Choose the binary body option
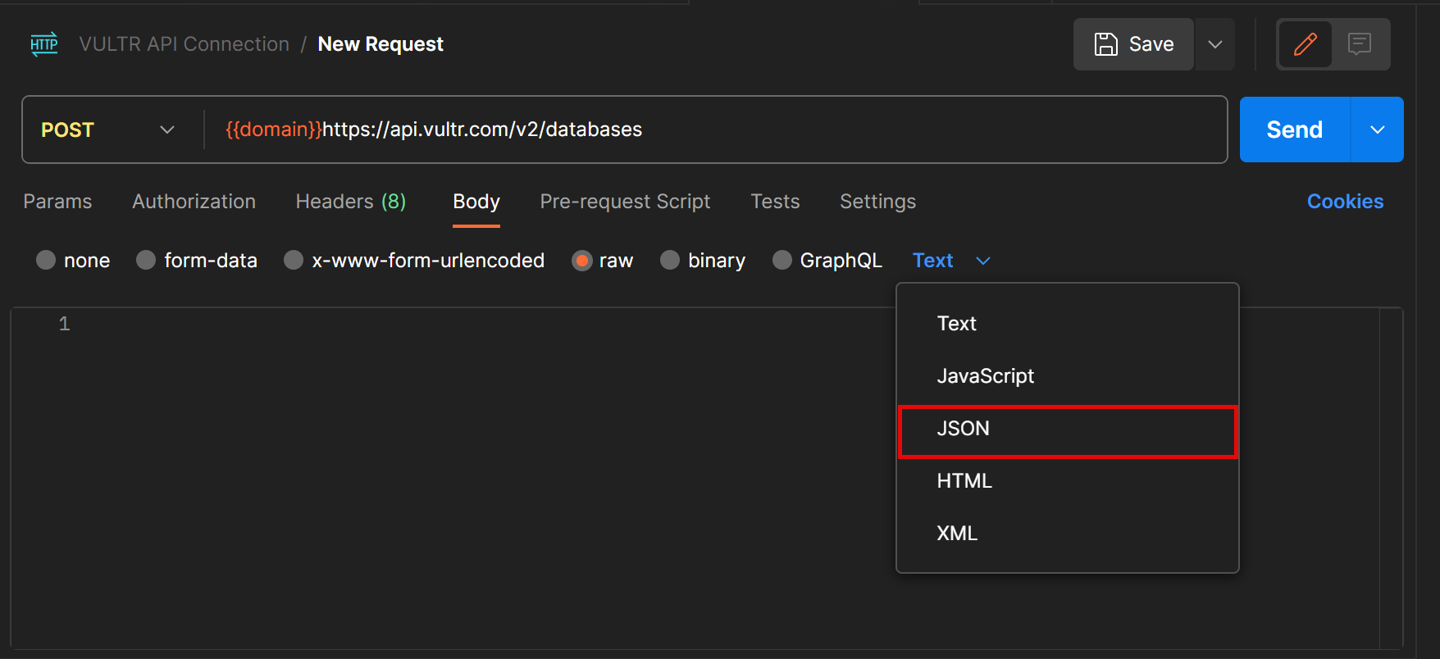Screen dimensions: 1440x659 [670, 260]
